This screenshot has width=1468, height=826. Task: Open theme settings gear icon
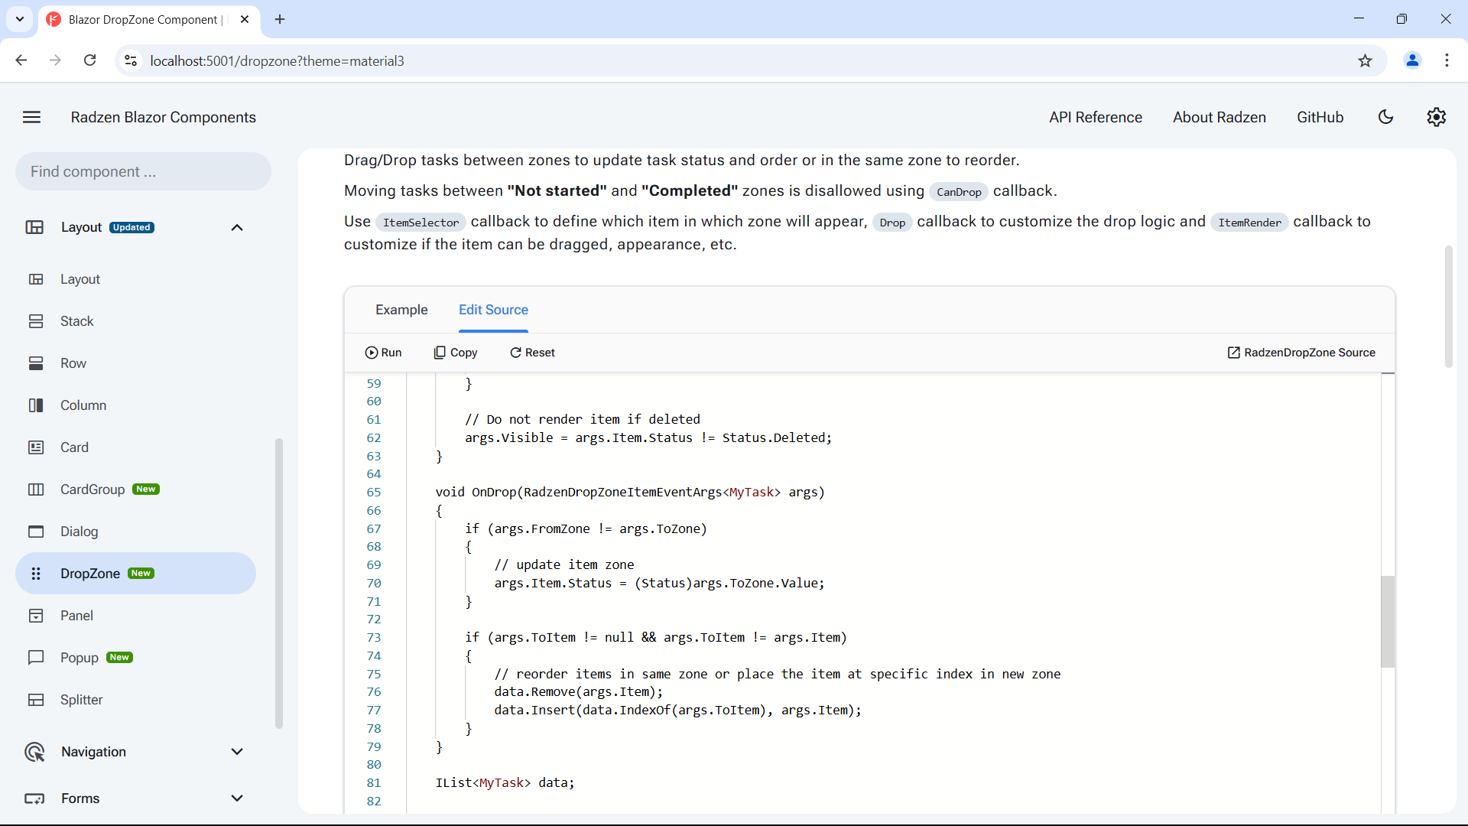(x=1437, y=117)
